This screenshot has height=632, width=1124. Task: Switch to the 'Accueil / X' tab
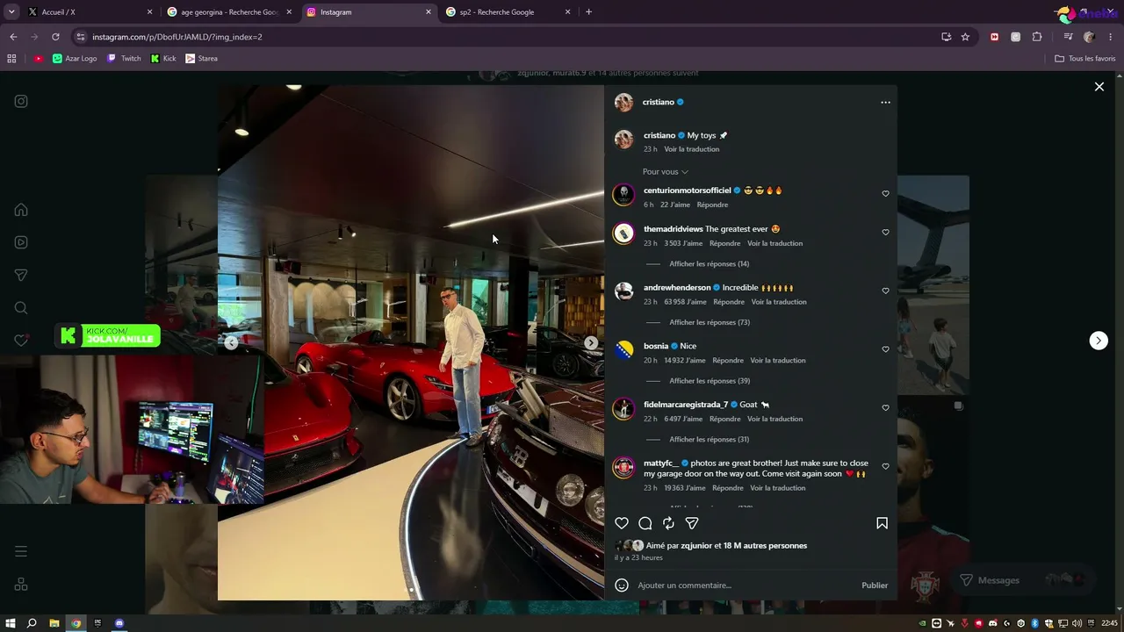[88, 12]
